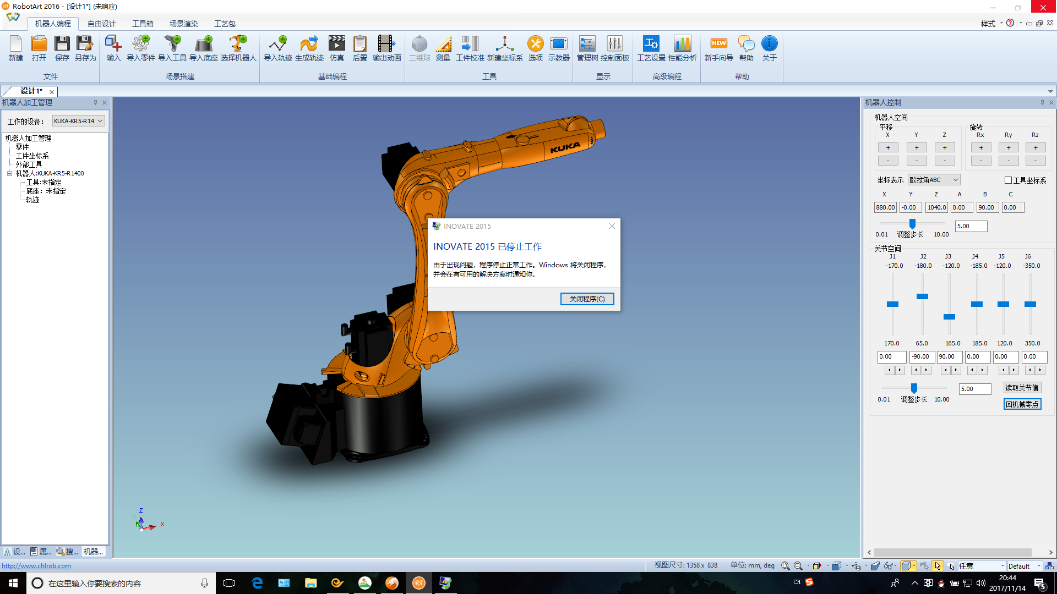Open the 任意 selection filter dropdown

point(982,566)
